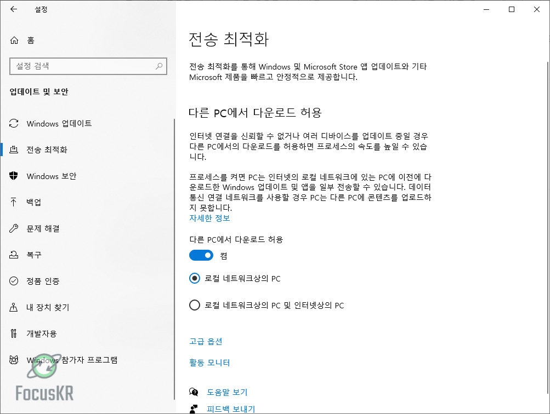The image size is (550, 414).
Task: Click 도움말 보기 link
Action: pyautogui.click(x=227, y=392)
